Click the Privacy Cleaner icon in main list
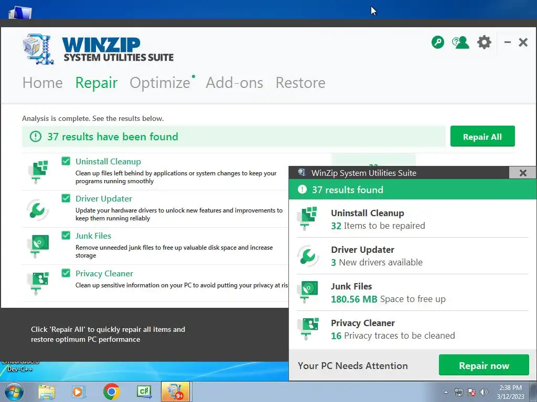Viewport: 537px width, 402px height. [x=38, y=282]
